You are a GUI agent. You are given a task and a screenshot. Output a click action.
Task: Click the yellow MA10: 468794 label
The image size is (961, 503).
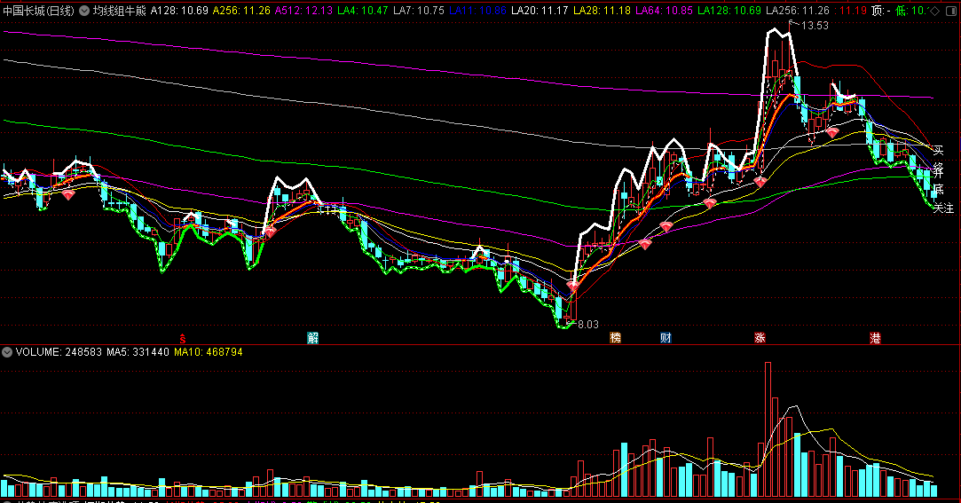tap(209, 352)
